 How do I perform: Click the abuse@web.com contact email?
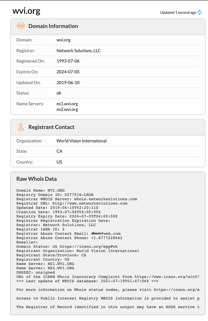pyautogui.click(x=106, y=233)
